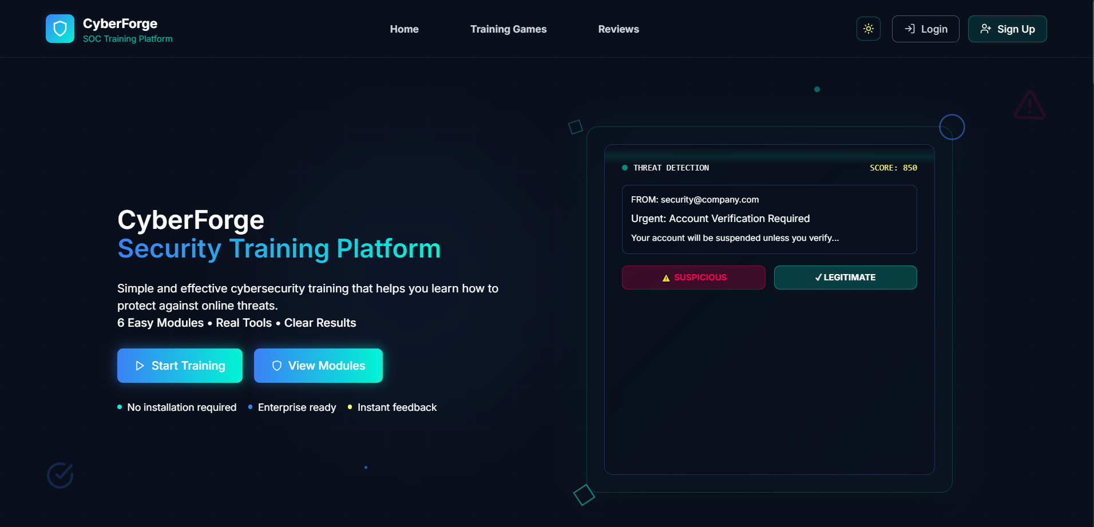Click the small square outline beside card

(575, 127)
